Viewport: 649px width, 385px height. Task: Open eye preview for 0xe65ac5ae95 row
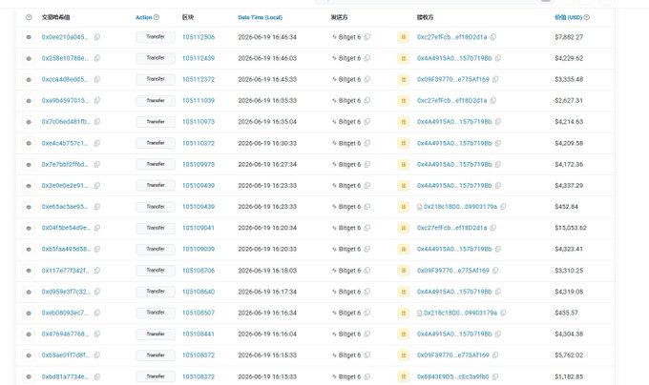[x=29, y=207]
